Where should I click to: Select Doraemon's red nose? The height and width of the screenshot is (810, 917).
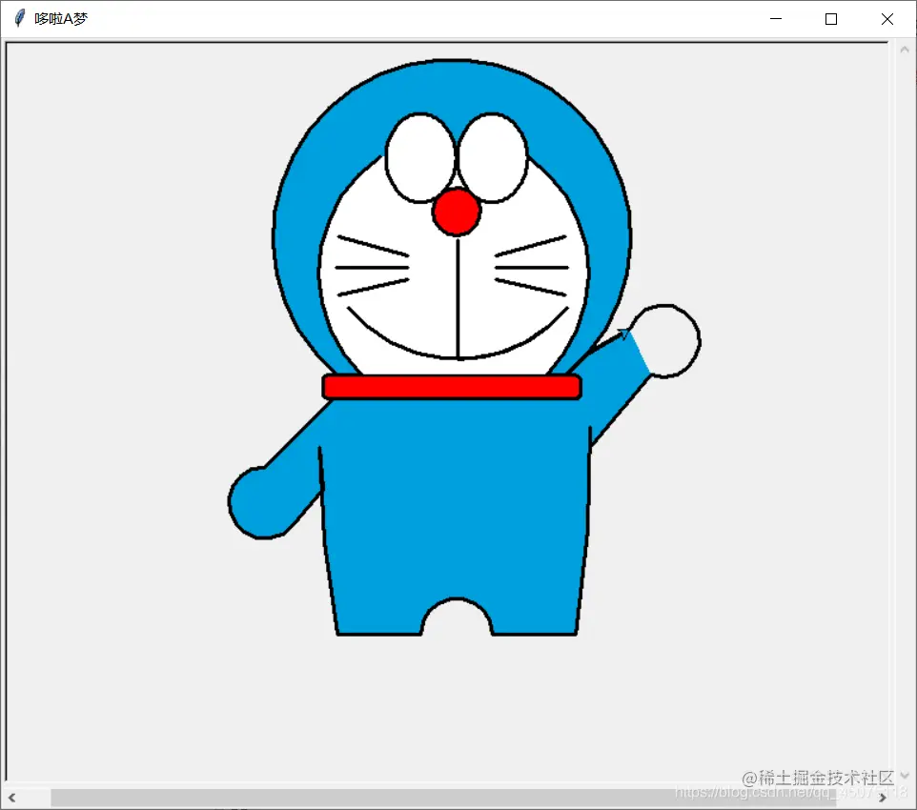tap(456, 212)
